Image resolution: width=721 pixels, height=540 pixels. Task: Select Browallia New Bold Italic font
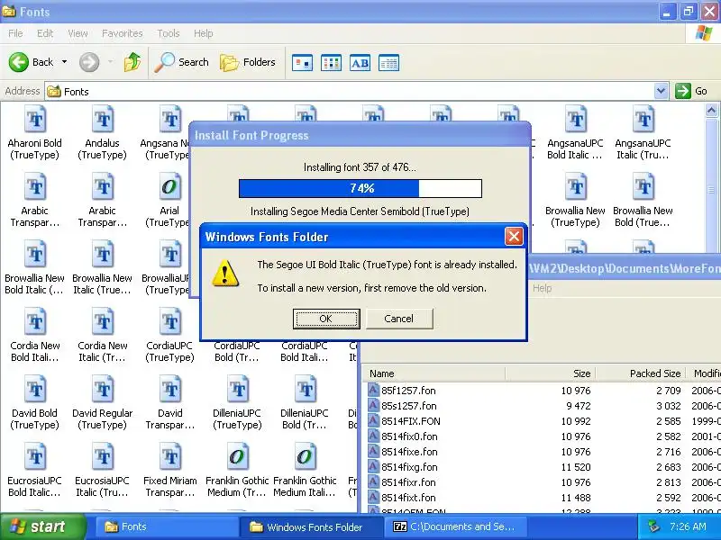pyautogui.click(x=34, y=268)
